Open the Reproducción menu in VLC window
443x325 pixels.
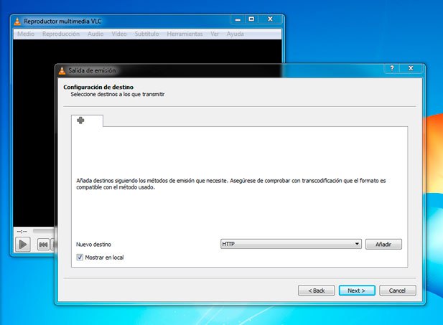coord(61,34)
